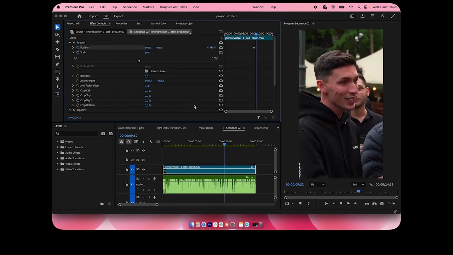
Task: Click New Bin folder in Effects panel
Action: 102,204
